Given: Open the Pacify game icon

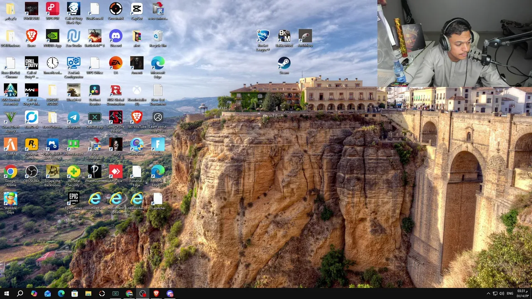Looking at the screenshot, I should click(x=116, y=146).
